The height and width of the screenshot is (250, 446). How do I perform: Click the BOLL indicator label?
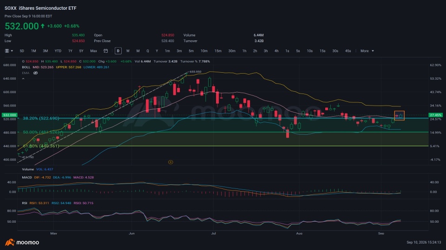point(26,67)
